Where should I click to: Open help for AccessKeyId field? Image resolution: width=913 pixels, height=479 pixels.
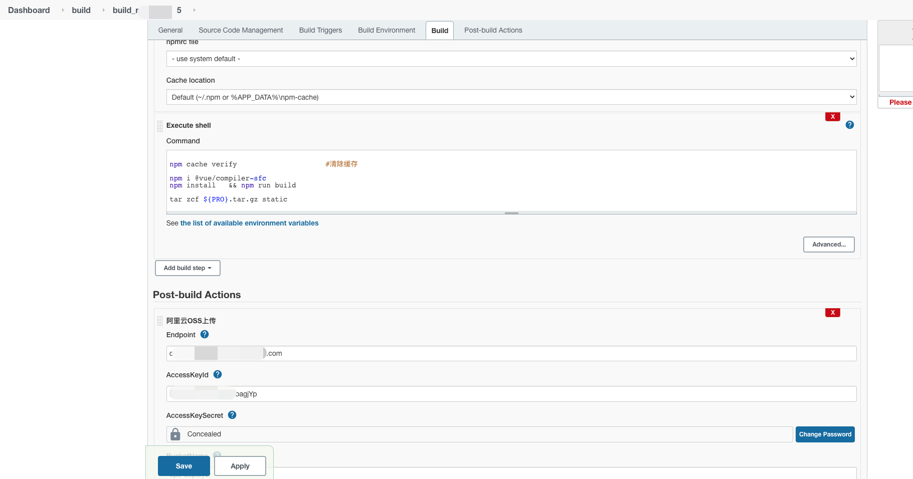pyautogui.click(x=217, y=374)
